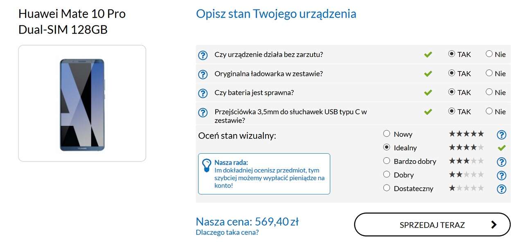Click help icon next to Bardzo dobry rating
The width and height of the screenshot is (532, 248).
point(501,162)
